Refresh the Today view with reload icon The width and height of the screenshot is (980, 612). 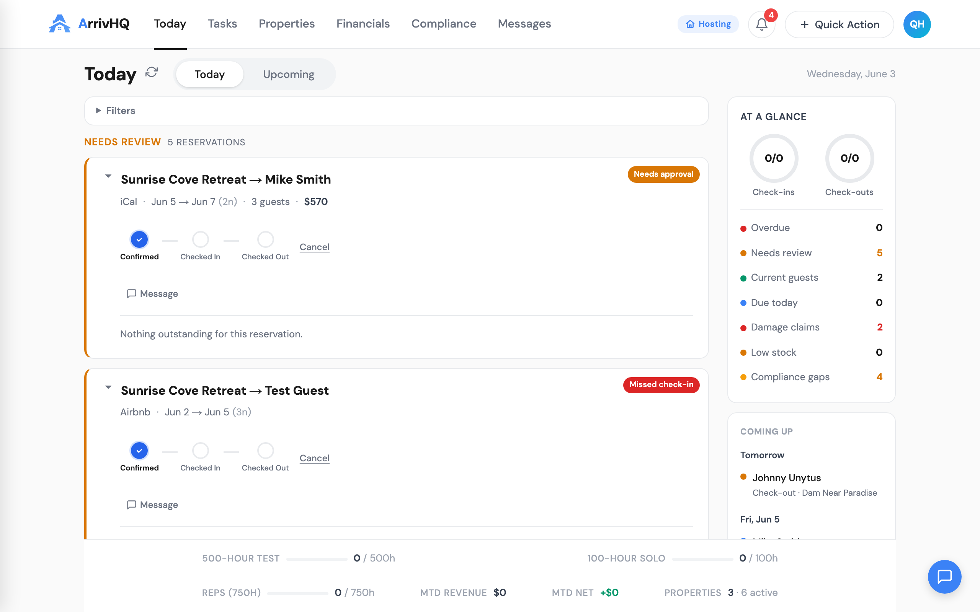[x=152, y=72]
